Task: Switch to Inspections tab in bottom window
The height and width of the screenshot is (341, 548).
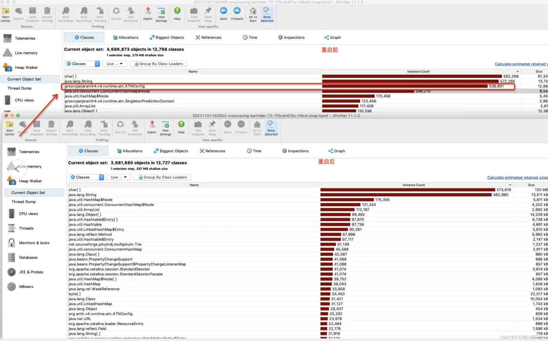Action: pos(296,151)
